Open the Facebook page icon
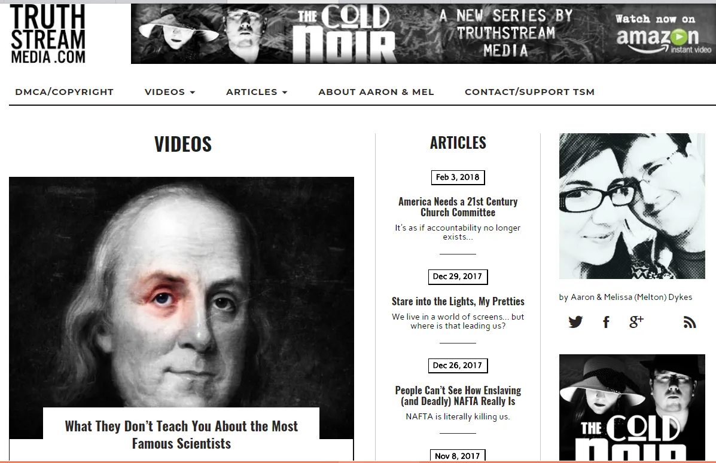 click(606, 322)
